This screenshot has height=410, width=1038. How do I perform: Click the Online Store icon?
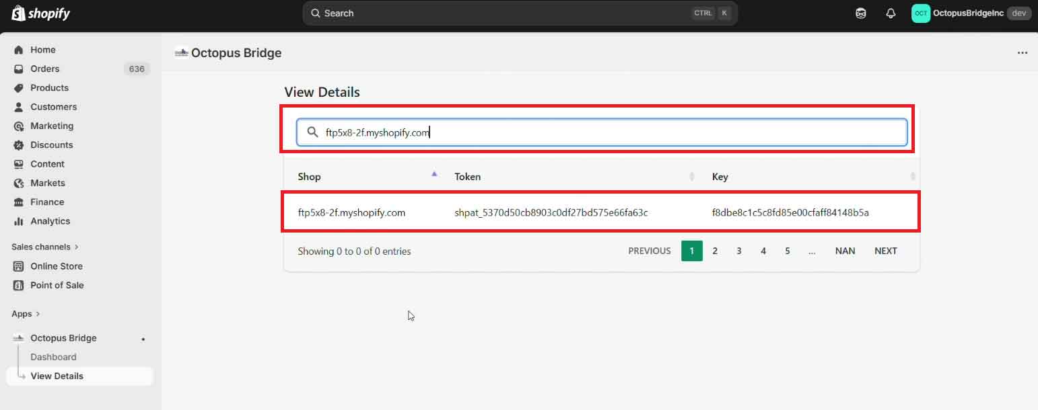[x=18, y=266]
